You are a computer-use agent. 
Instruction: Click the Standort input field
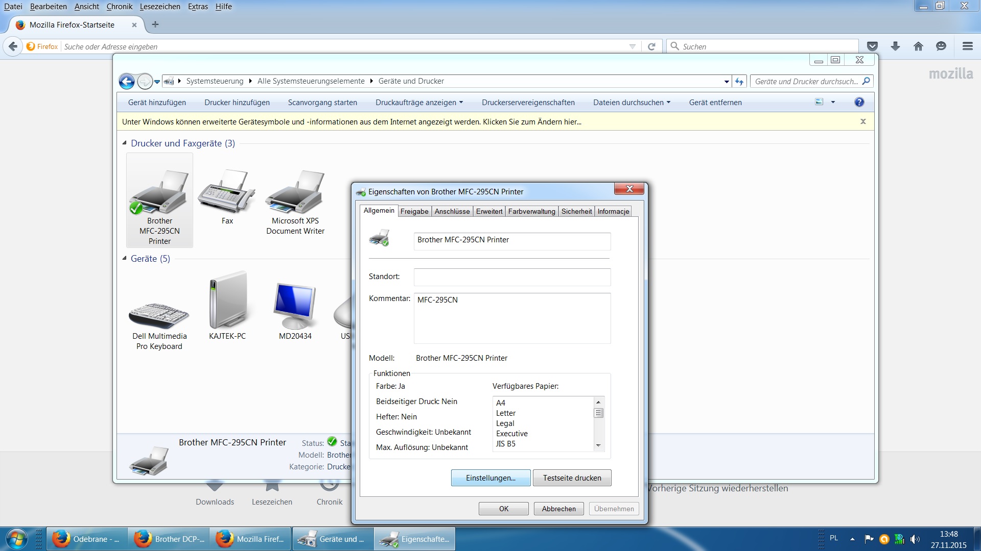tap(512, 277)
